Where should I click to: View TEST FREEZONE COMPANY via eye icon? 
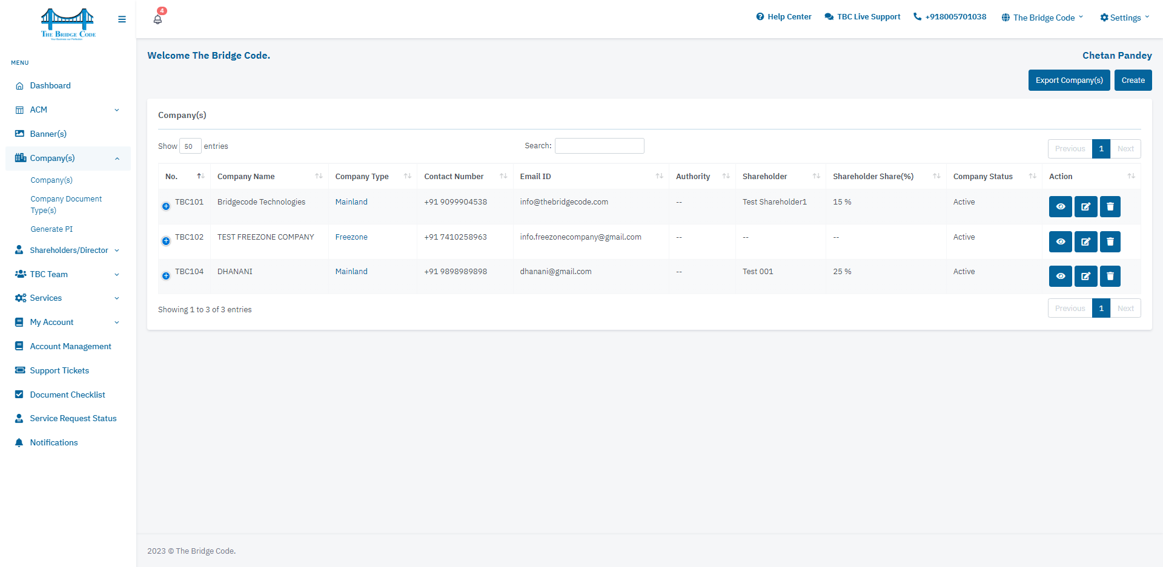[1060, 241]
